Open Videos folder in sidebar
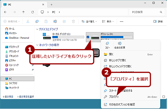Viewport: 167px width, 109px height. coord(9,70)
